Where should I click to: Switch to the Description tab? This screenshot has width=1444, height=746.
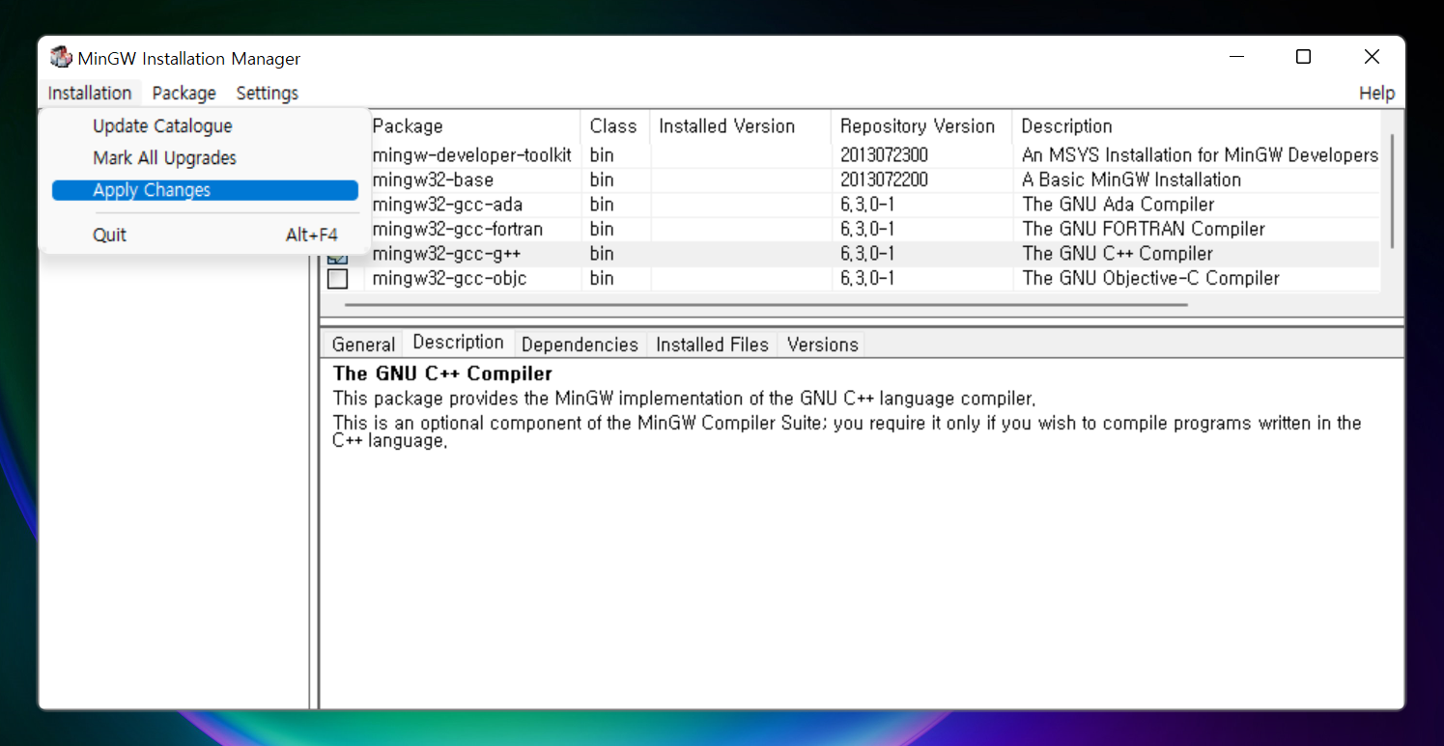pyautogui.click(x=458, y=343)
